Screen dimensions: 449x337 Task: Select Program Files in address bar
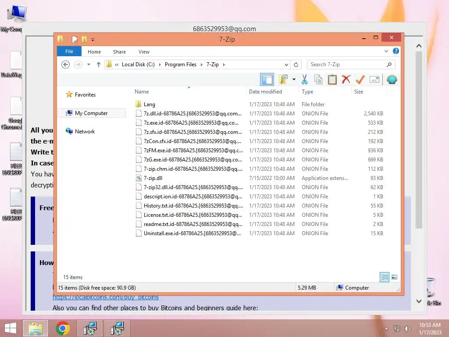click(181, 65)
